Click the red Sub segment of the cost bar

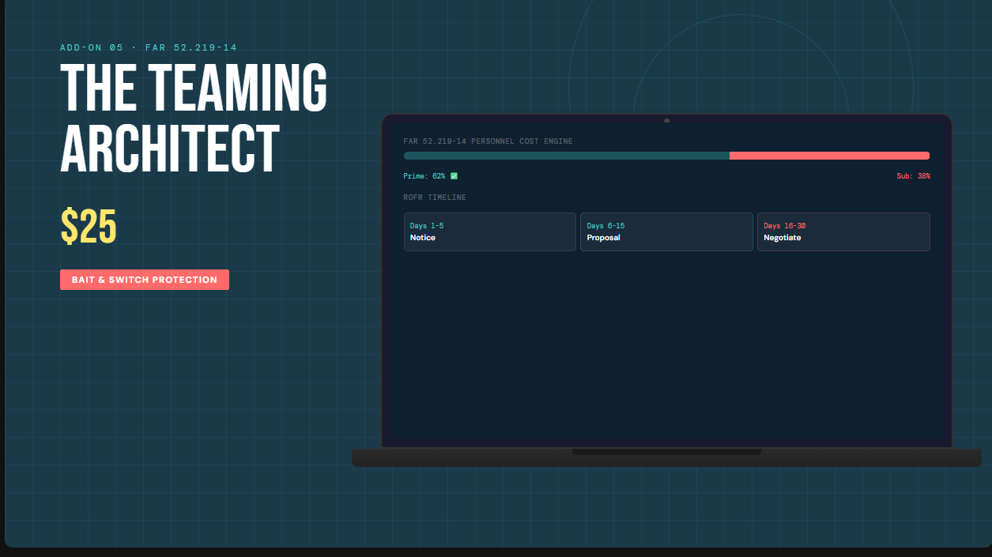point(830,156)
